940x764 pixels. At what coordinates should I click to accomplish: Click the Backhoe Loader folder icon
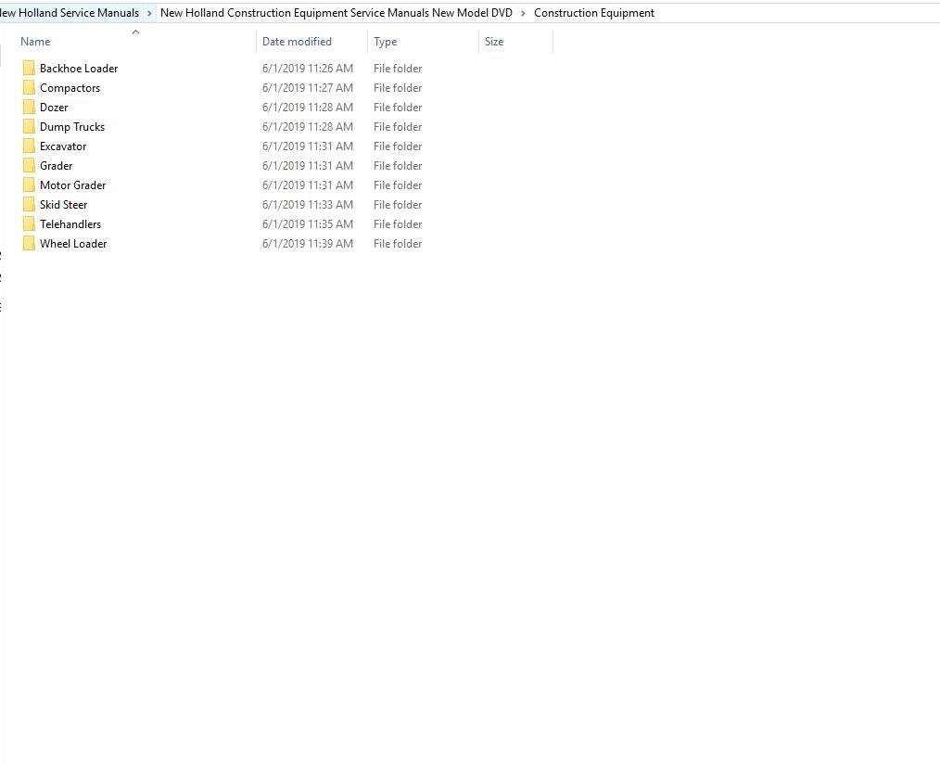29,69
